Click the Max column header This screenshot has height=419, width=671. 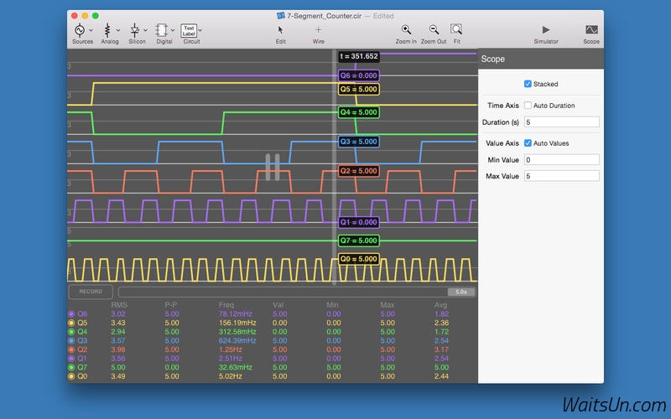click(388, 305)
